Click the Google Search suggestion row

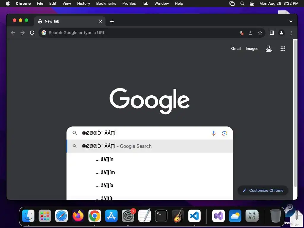click(x=150, y=146)
